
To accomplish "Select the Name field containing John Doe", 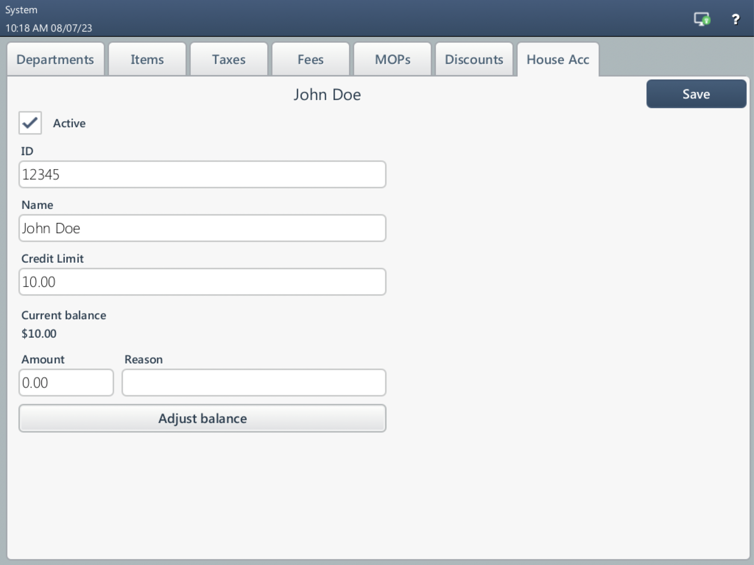I will 202,228.
